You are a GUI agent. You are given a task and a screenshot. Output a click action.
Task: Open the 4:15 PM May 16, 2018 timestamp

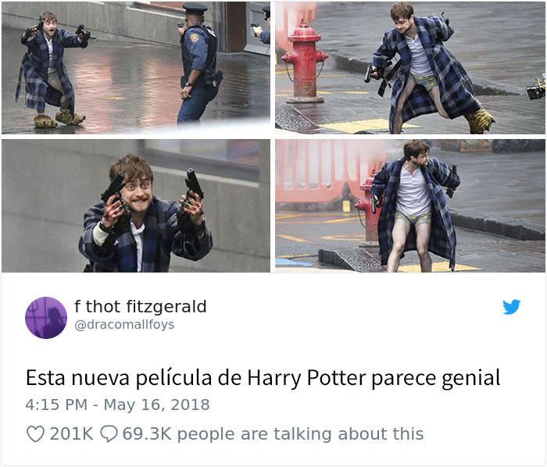tap(117, 405)
